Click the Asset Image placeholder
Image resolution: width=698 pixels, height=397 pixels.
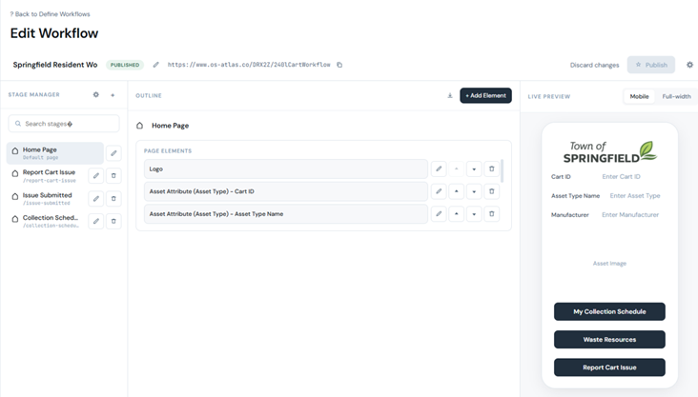[609, 264]
